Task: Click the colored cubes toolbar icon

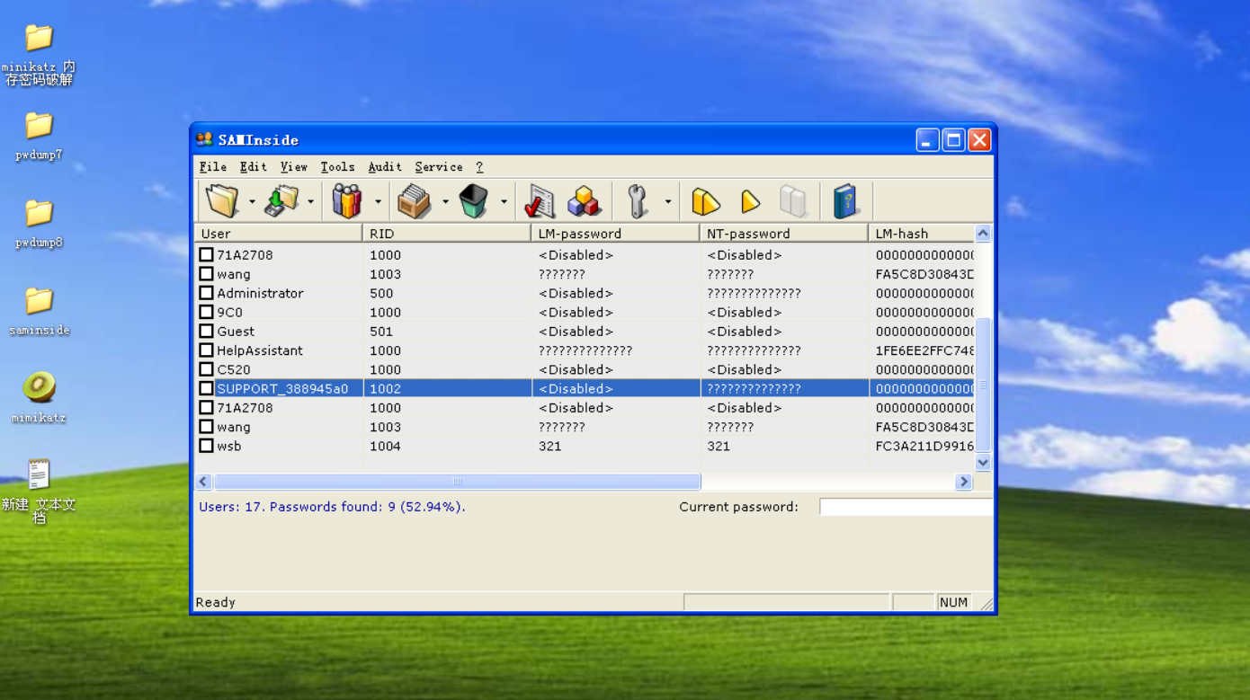Action: pyautogui.click(x=584, y=201)
